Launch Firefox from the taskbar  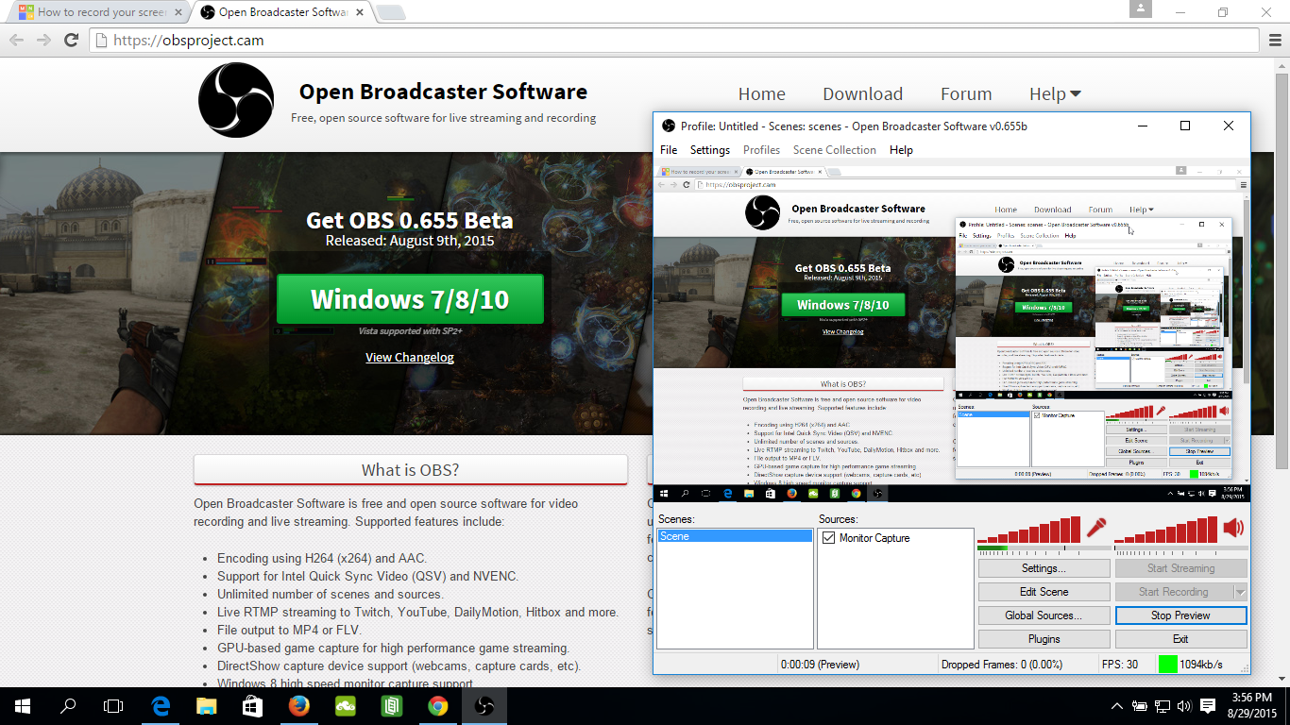tap(298, 705)
